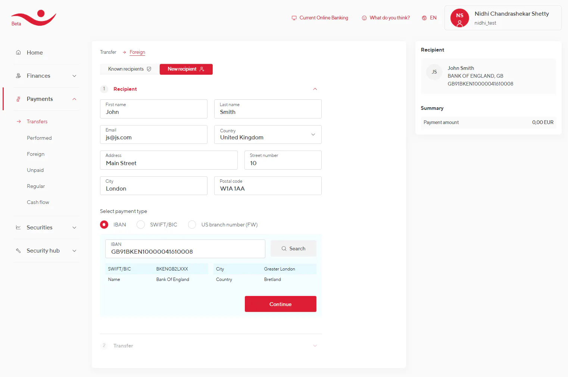This screenshot has width=568, height=377.
Task: Click the Address input field
Action: [x=169, y=160]
